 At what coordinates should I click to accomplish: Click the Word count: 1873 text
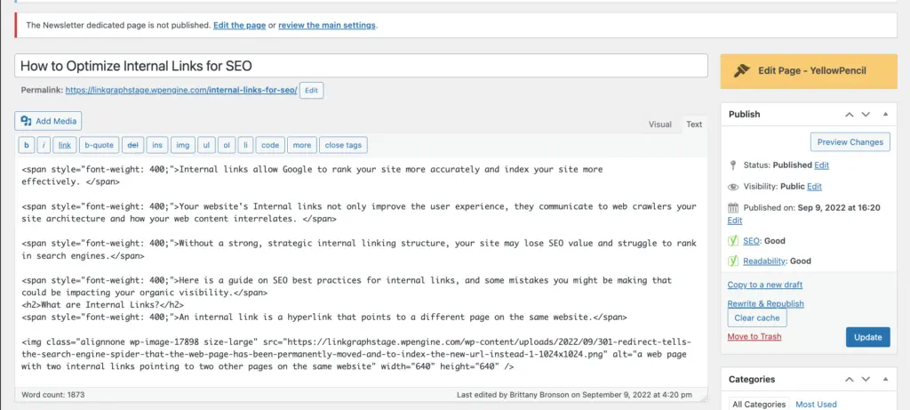[52, 395]
